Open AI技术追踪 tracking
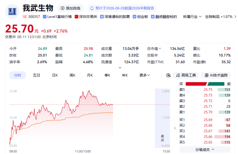The height and width of the screenshot is (154, 238). point(216,75)
